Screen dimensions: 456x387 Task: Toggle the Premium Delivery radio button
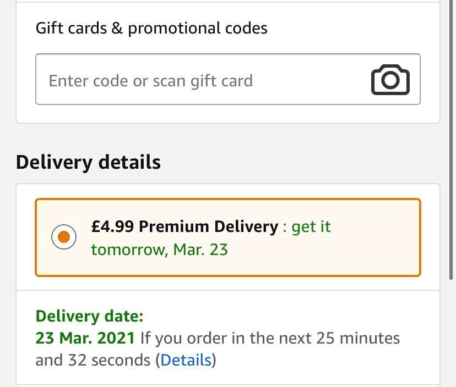point(64,236)
